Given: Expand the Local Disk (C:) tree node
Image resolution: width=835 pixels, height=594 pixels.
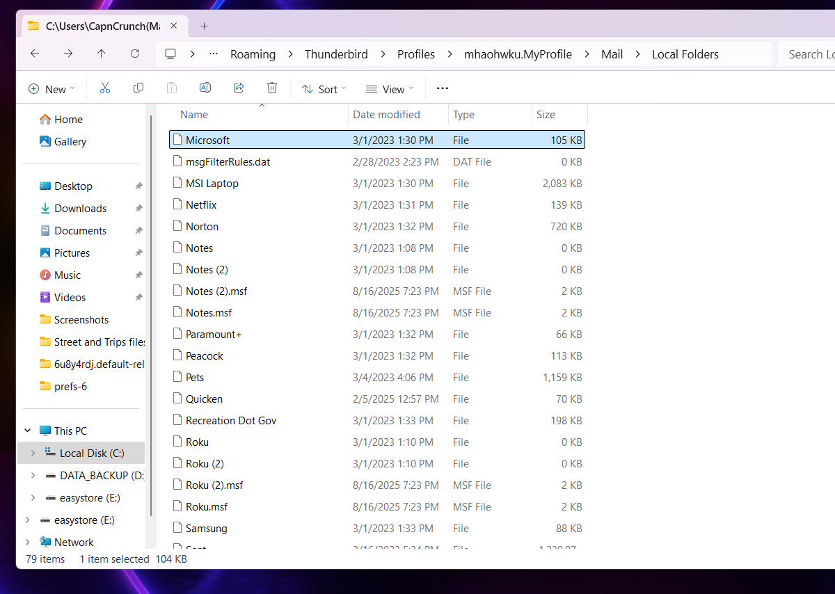Looking at the screenshot, I should coord(33,453).
